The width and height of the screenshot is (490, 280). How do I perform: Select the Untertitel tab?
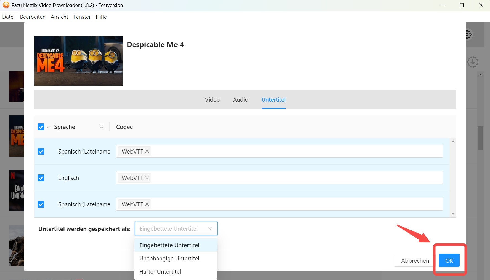tap(274, 99)
